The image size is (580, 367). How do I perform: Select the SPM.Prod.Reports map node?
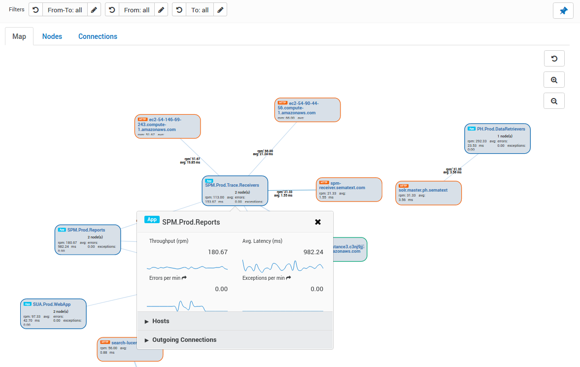coord(88,240)
